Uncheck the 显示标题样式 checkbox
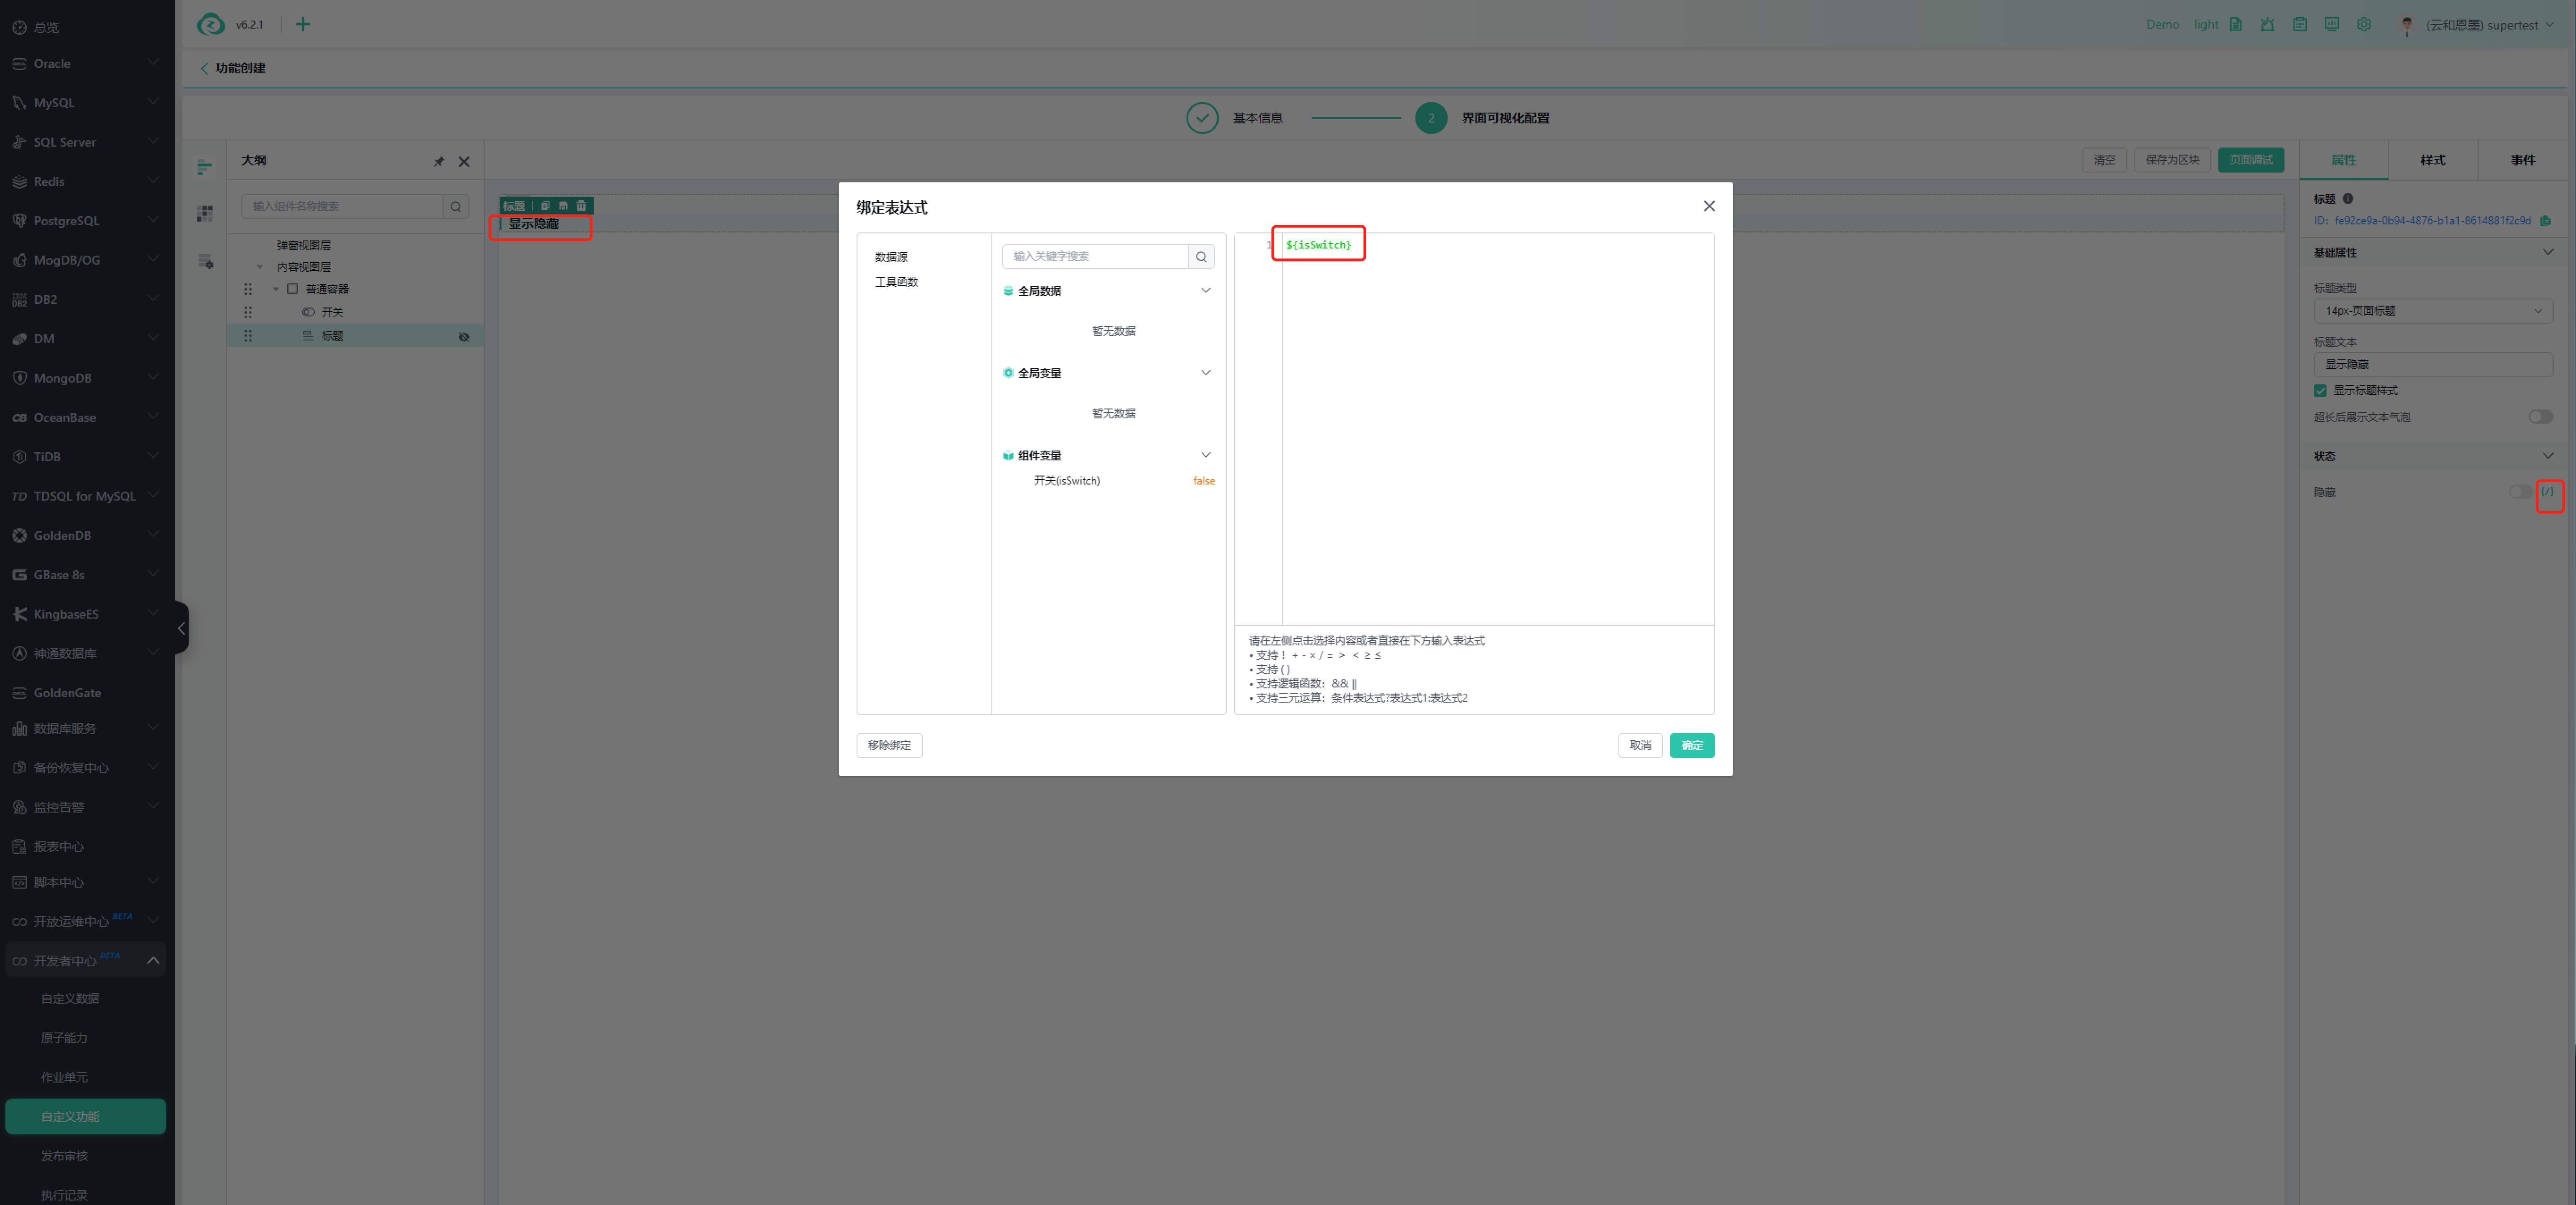Viewport: 2576px width, 1205px height. 2320,391
